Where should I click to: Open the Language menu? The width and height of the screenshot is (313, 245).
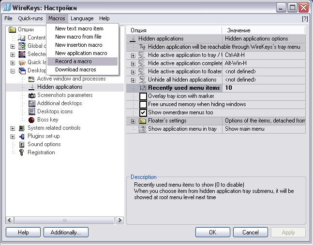pyautogui.click(x=82, y=18)
